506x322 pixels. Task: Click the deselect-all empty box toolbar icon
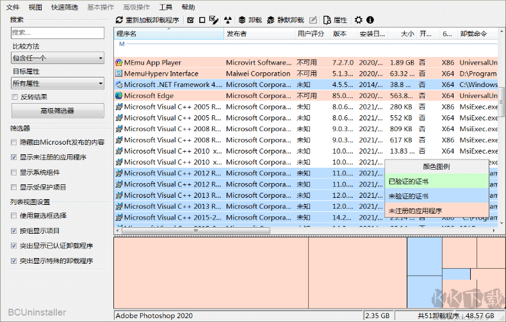pos(202,20)
